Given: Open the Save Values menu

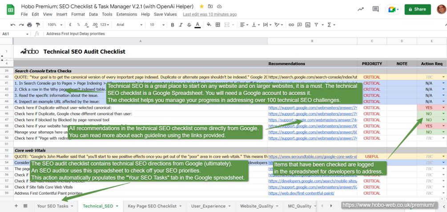Looking at the screenshot, I should tap(165, 14).
